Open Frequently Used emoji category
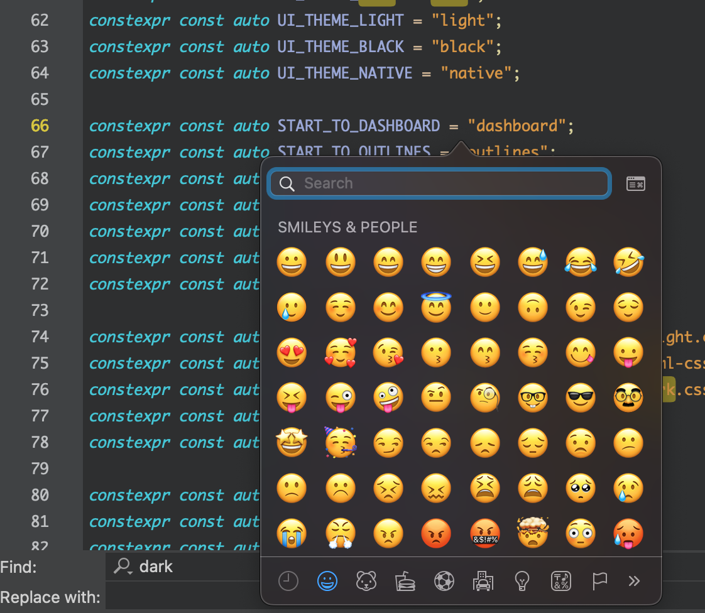This screenshot has width=705, height=613. click(x=288, y=581)
